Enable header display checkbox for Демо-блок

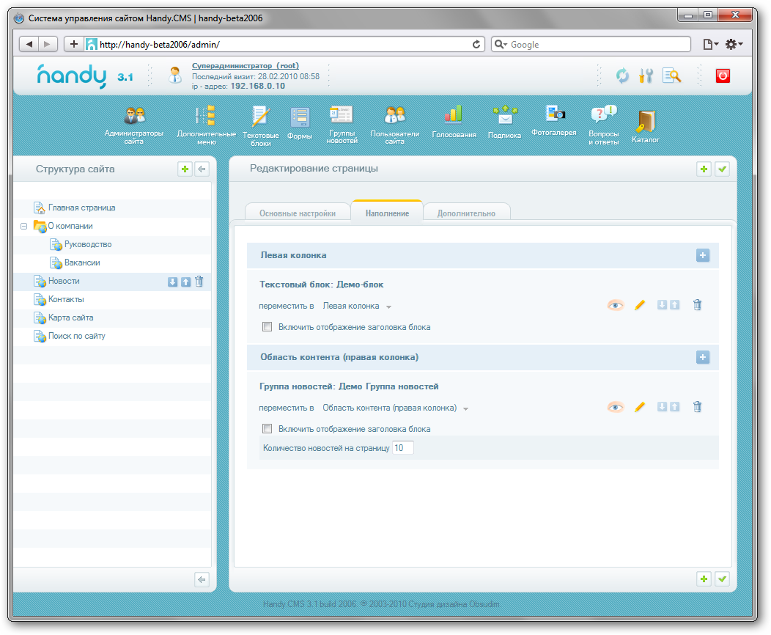[x=268, y=327]
